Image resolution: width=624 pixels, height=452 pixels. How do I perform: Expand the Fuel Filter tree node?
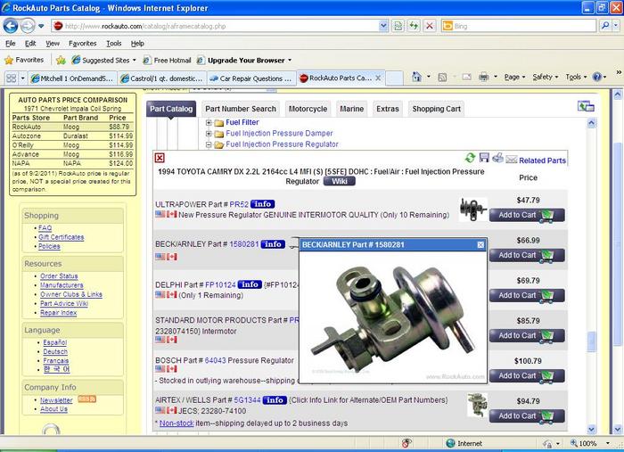(209, 122)
